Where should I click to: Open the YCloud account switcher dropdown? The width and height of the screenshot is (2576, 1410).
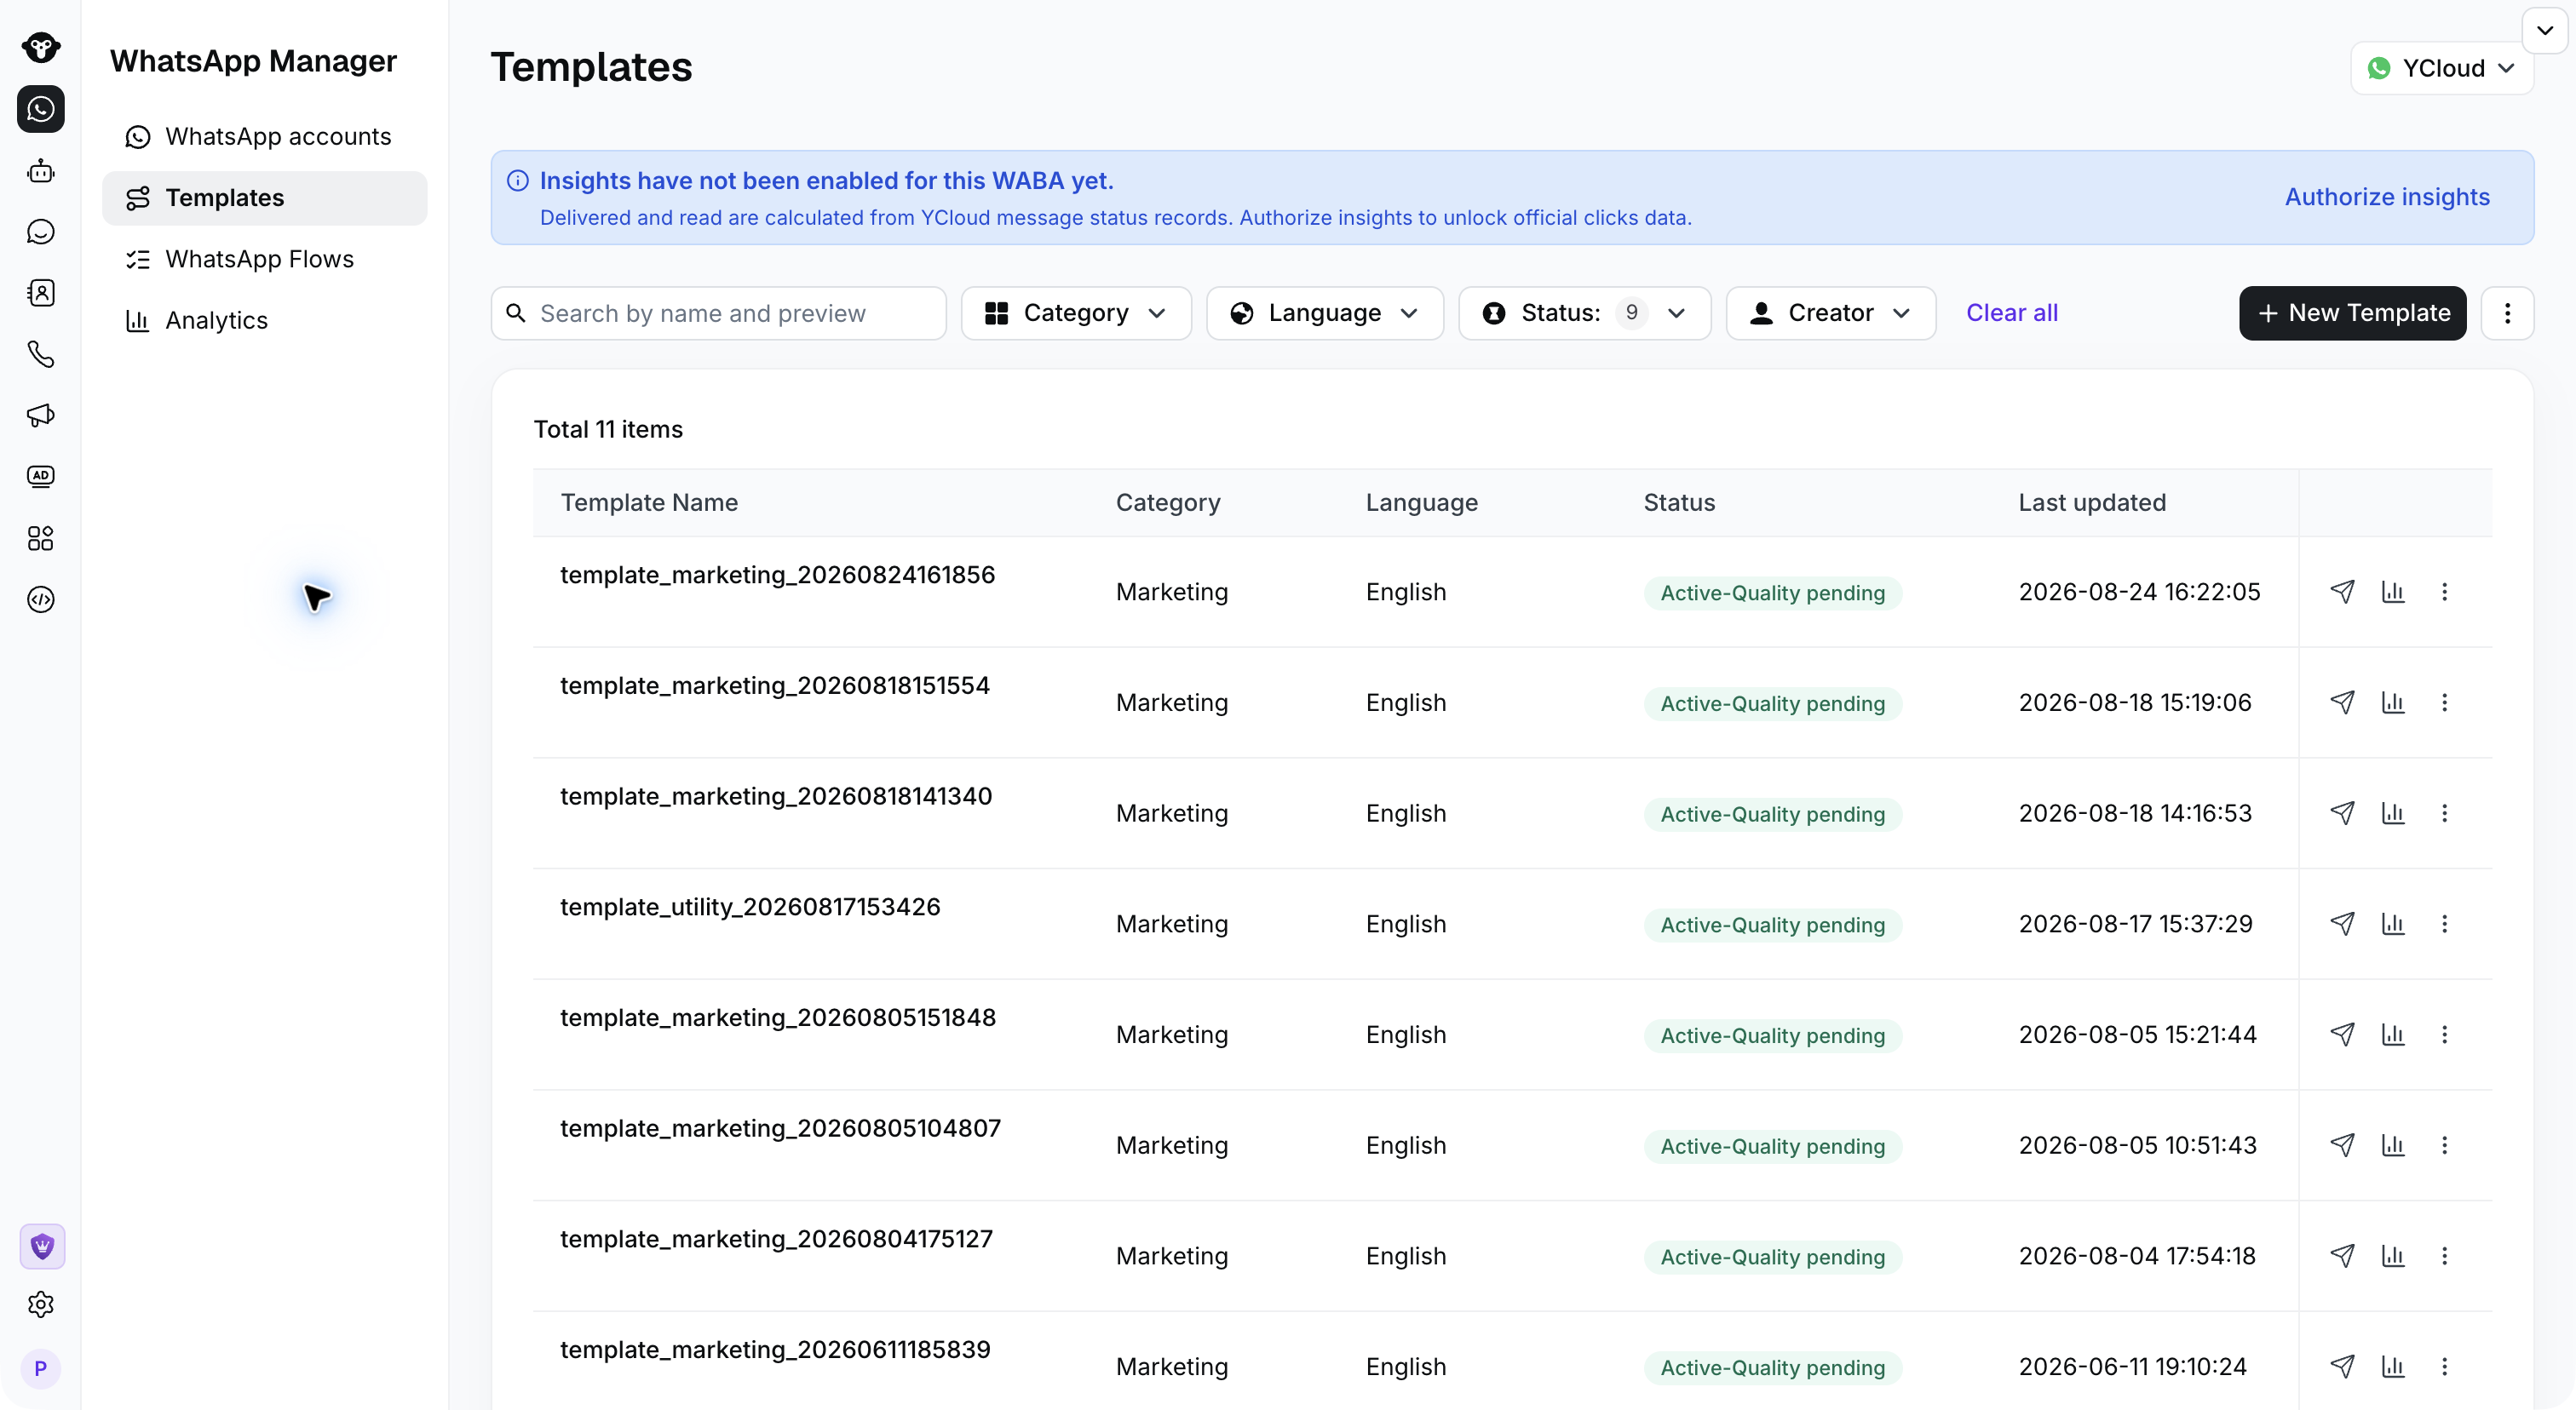point(2442,68)
